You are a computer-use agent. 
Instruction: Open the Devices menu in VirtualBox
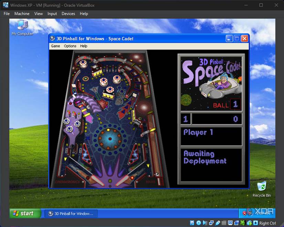click(x=68, y=14)
